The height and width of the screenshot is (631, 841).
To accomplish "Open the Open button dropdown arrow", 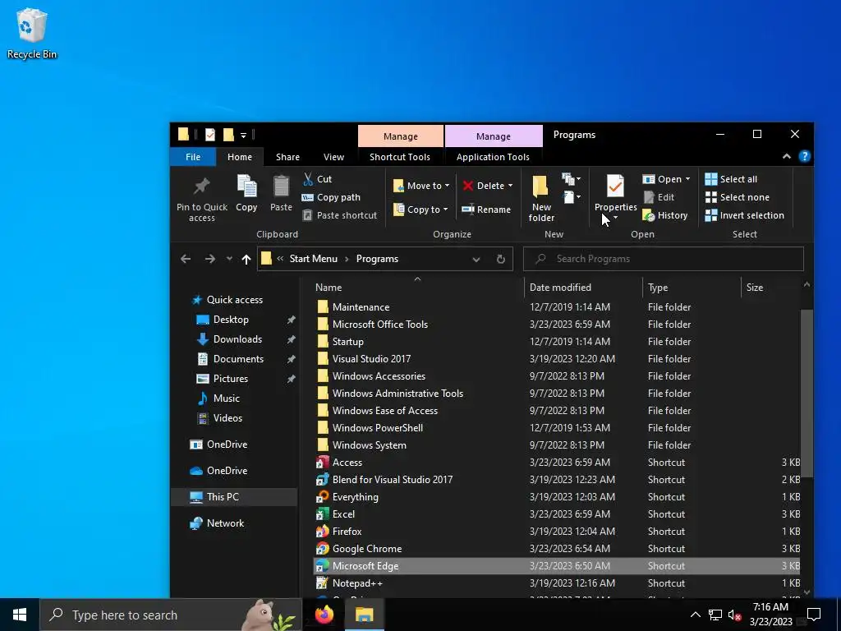I will click(687, 179).
